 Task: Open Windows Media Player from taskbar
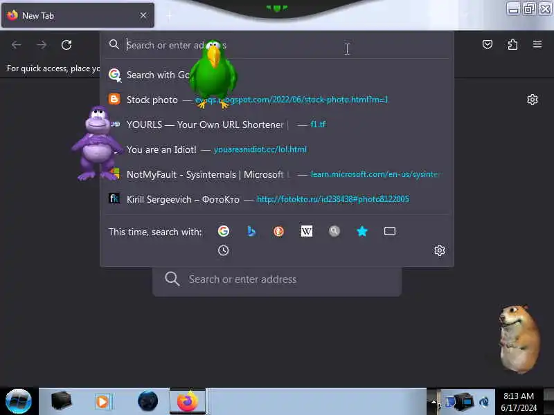[102, 402]
